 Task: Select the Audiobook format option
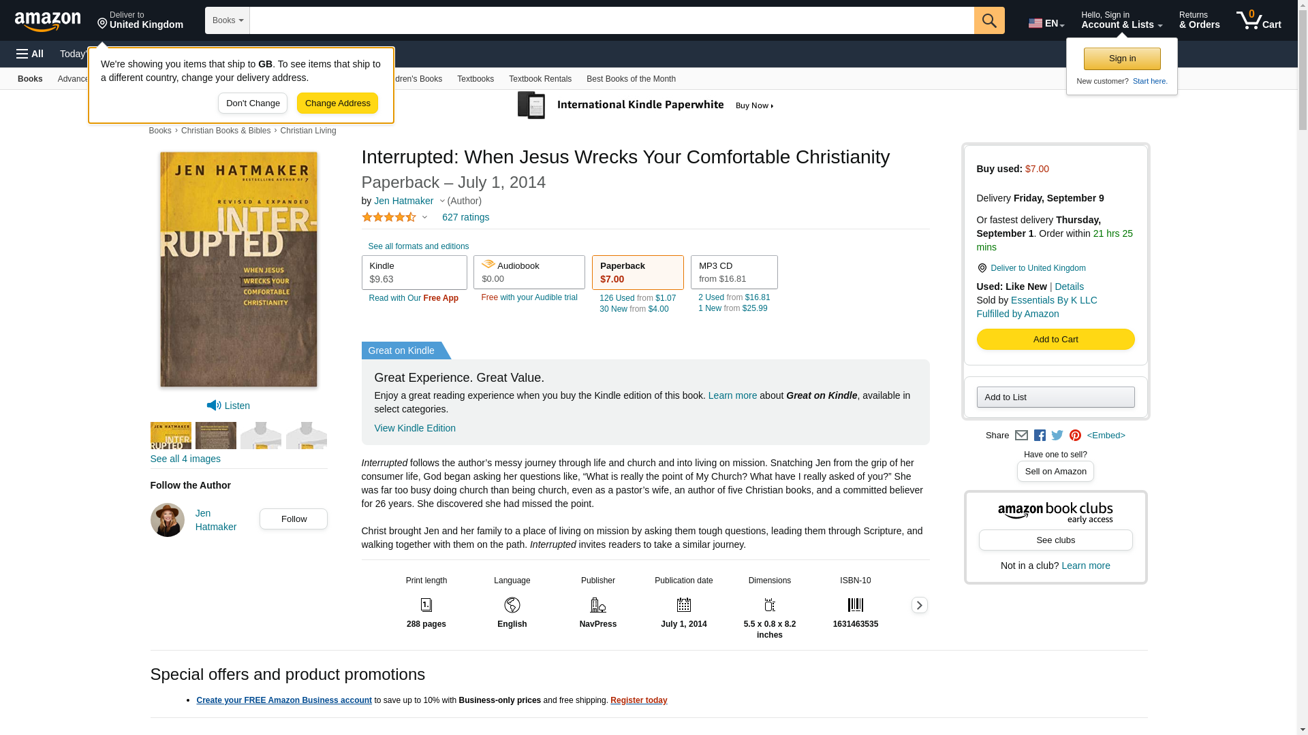click(529, 272)
